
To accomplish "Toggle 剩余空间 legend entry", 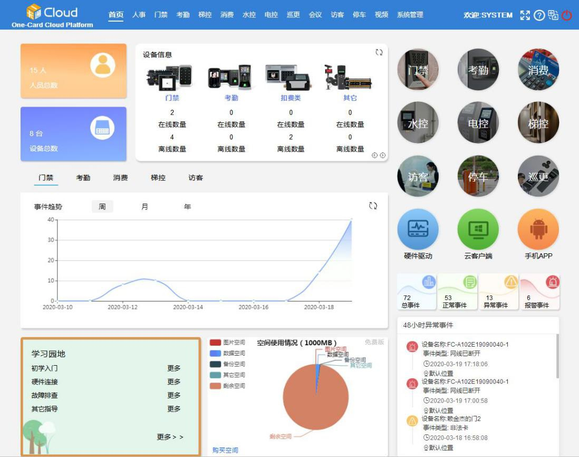I will [x=227, y=386].
